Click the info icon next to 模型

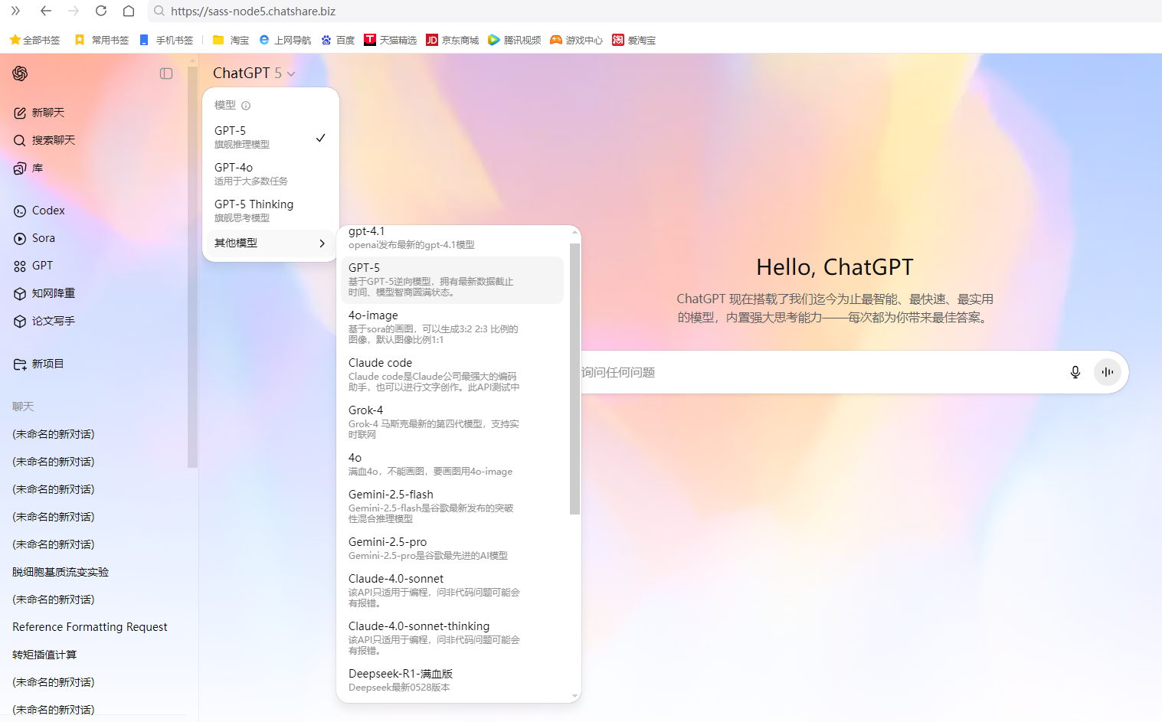coord(246,106)
